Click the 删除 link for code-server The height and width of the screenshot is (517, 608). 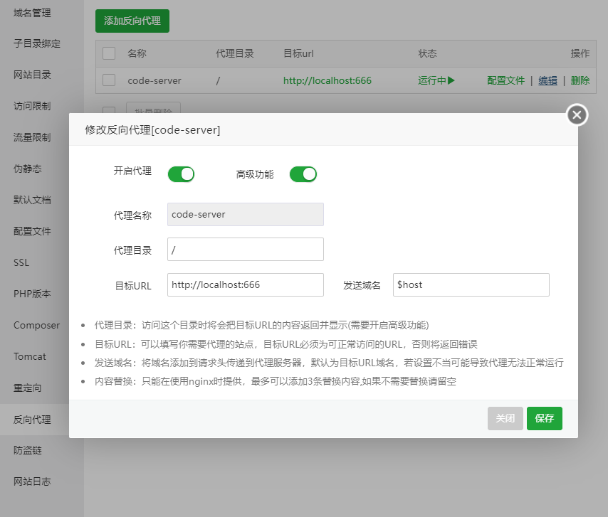pyautogui.click(x=580, y=80)
